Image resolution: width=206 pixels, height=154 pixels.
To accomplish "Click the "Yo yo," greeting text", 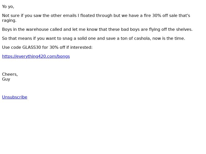I will pos(8,7).
